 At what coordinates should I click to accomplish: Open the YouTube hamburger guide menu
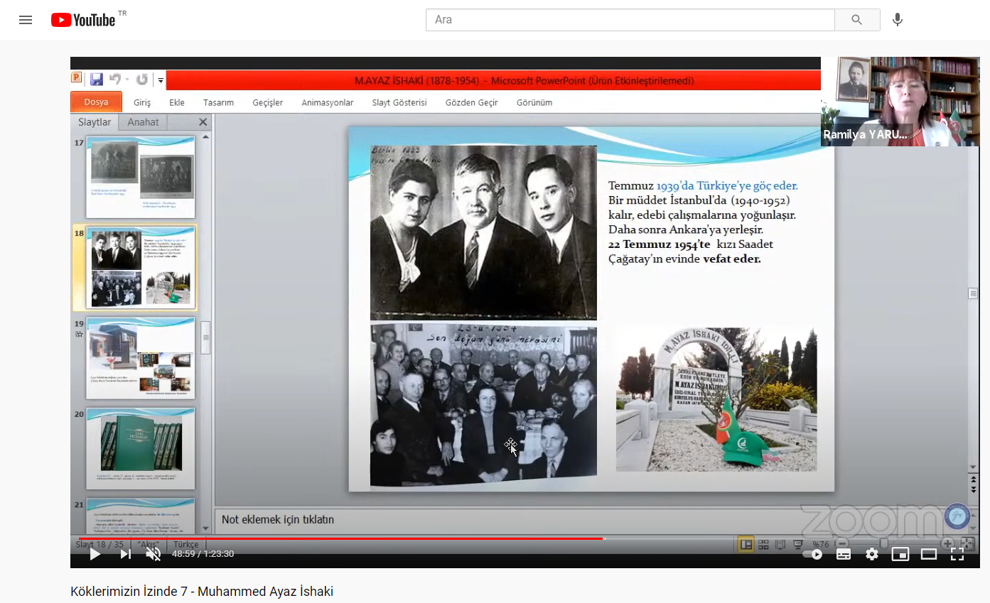(x=26, y=20)
